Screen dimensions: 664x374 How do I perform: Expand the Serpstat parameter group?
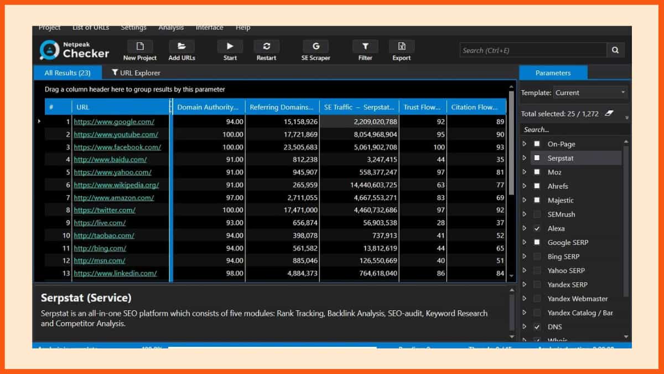click(525, 158)
